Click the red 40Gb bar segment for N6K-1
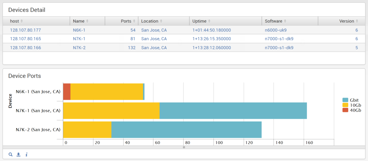 coord(67,92)
